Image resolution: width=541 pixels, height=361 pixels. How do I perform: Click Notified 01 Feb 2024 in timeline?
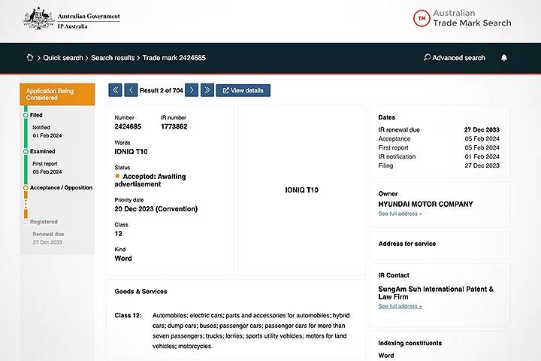pos(47,132)
